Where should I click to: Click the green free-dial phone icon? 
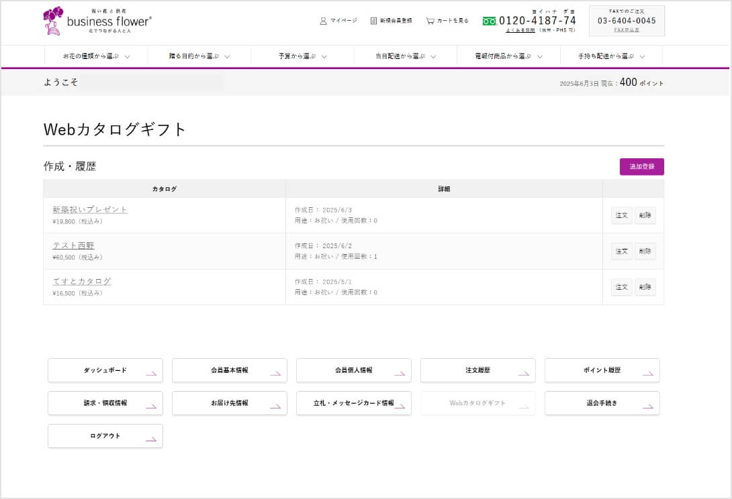coord(489,21)
